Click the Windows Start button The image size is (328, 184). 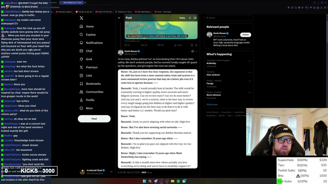144,181
